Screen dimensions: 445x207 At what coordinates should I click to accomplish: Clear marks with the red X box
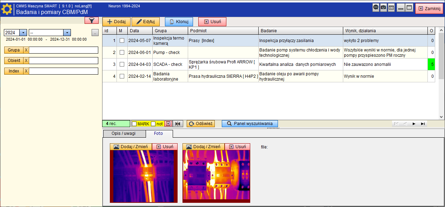168,124
